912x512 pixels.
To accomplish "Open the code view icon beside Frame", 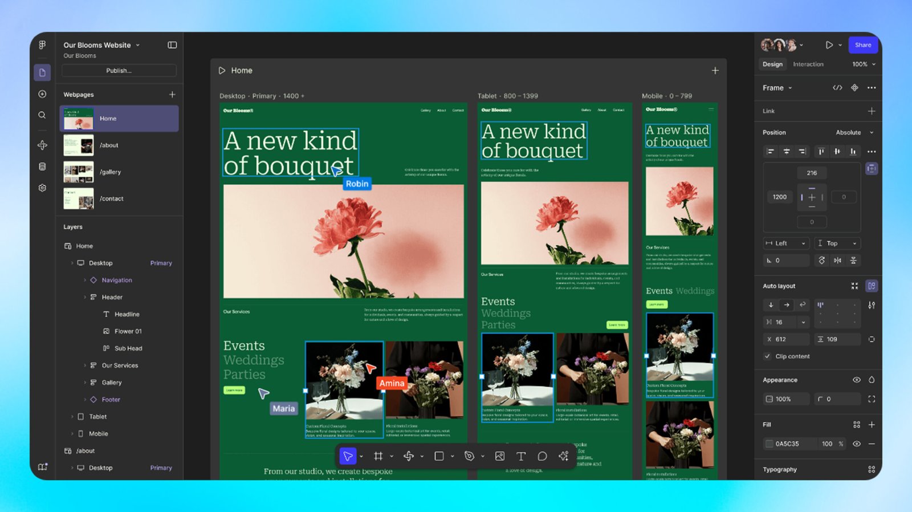I will tap(837, 88).
